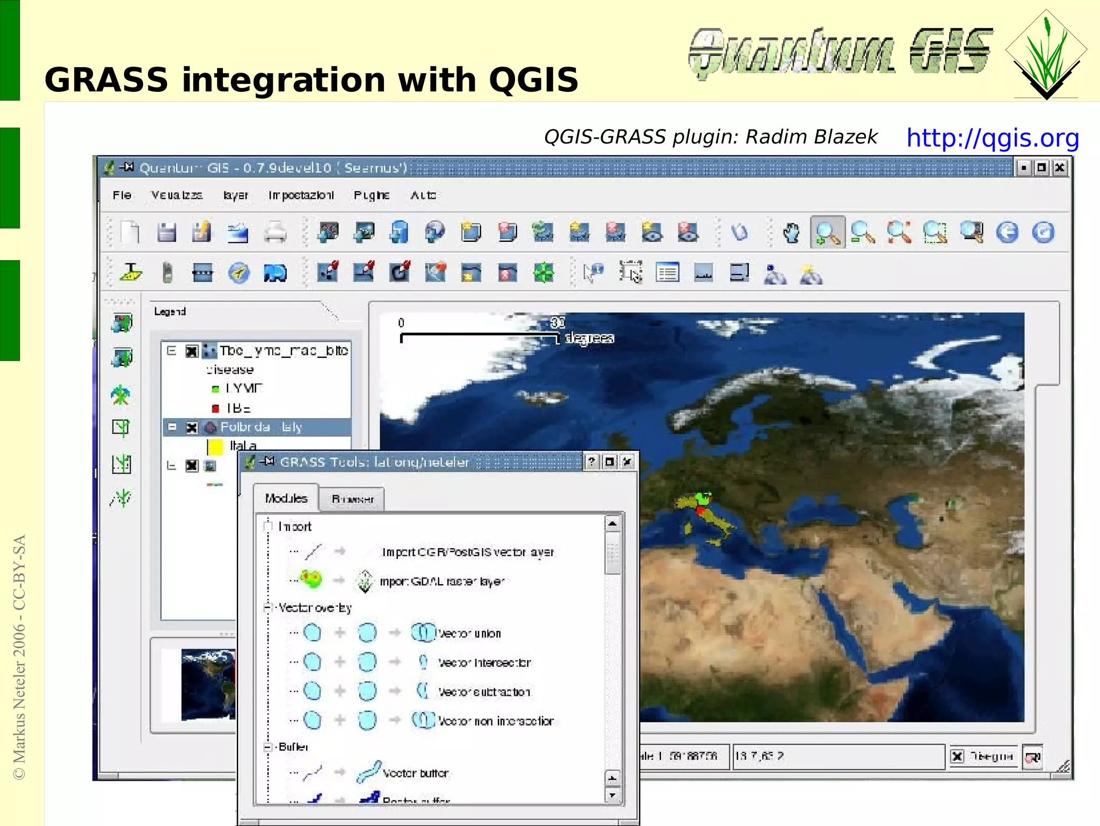This screenshot has width=1100, height=826.
Task: Click the Select Features dotted box icon
Action: [631, 272]
